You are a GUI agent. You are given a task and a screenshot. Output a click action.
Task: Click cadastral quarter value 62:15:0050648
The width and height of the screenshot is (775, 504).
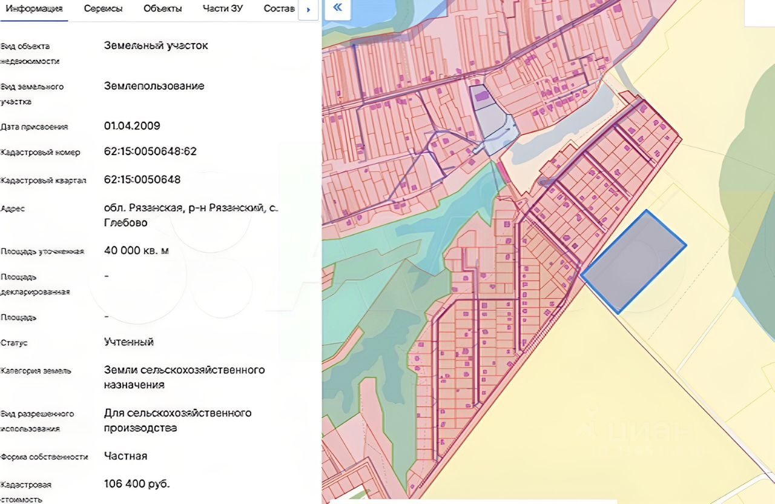point(142,180)
